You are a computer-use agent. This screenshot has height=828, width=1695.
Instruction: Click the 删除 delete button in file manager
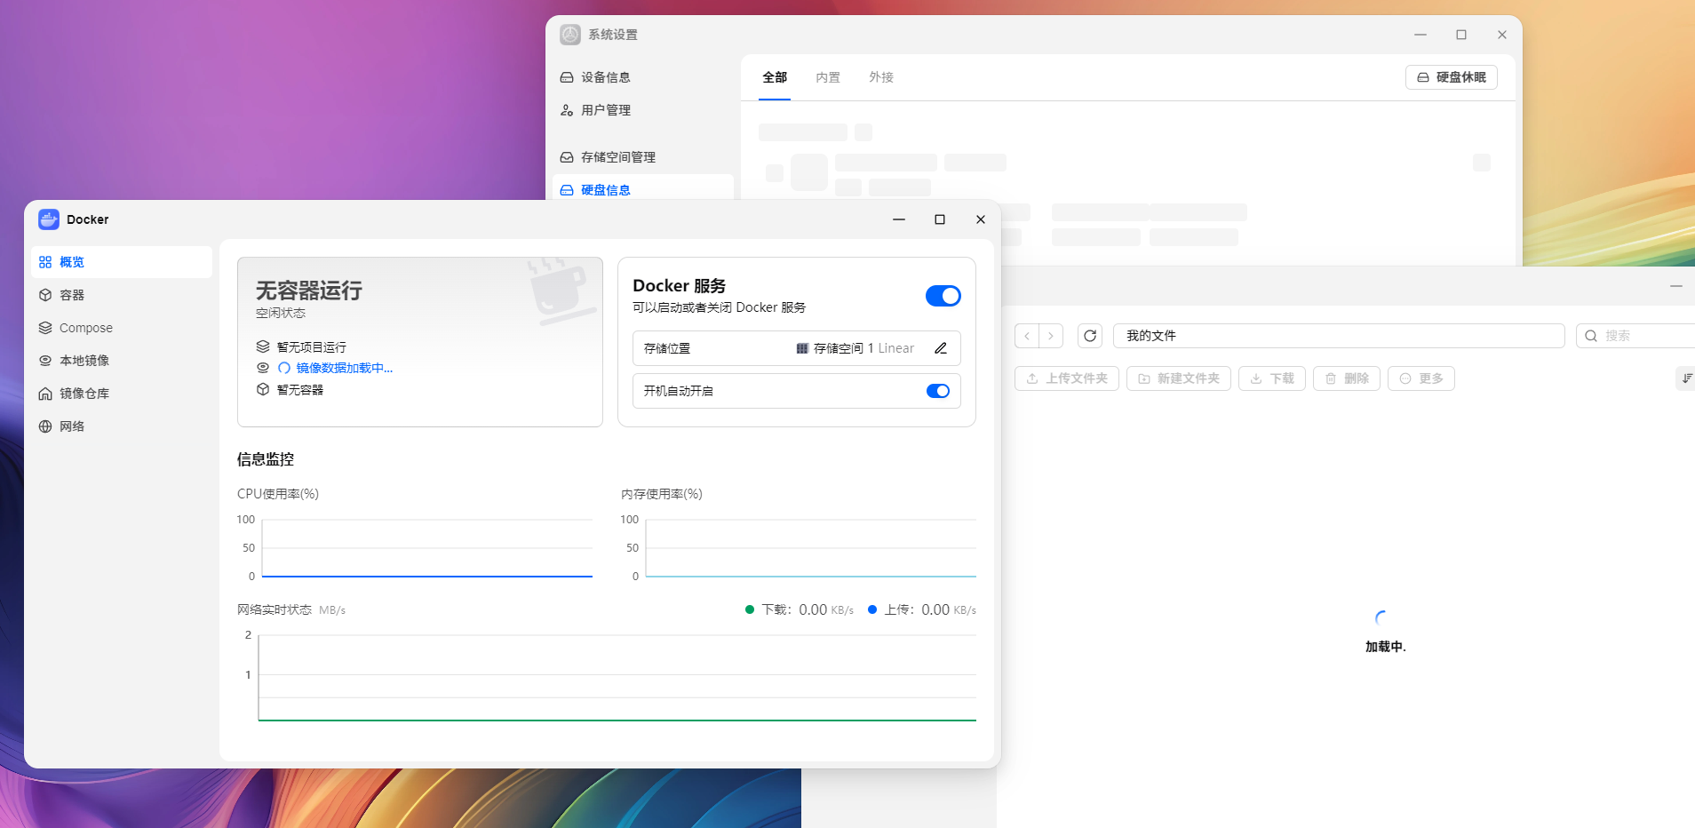[x=1347, y=378]
